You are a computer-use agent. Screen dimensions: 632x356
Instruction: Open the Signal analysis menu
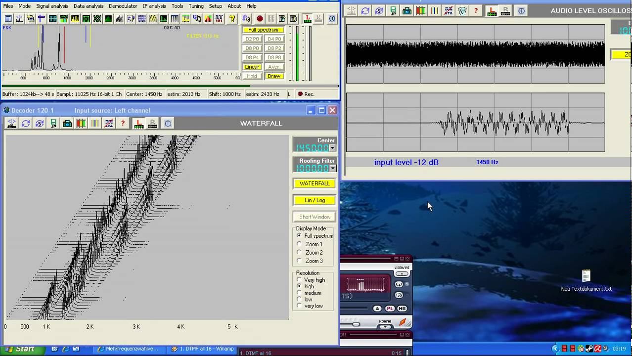pyautogui.click(x=52, y=6)
